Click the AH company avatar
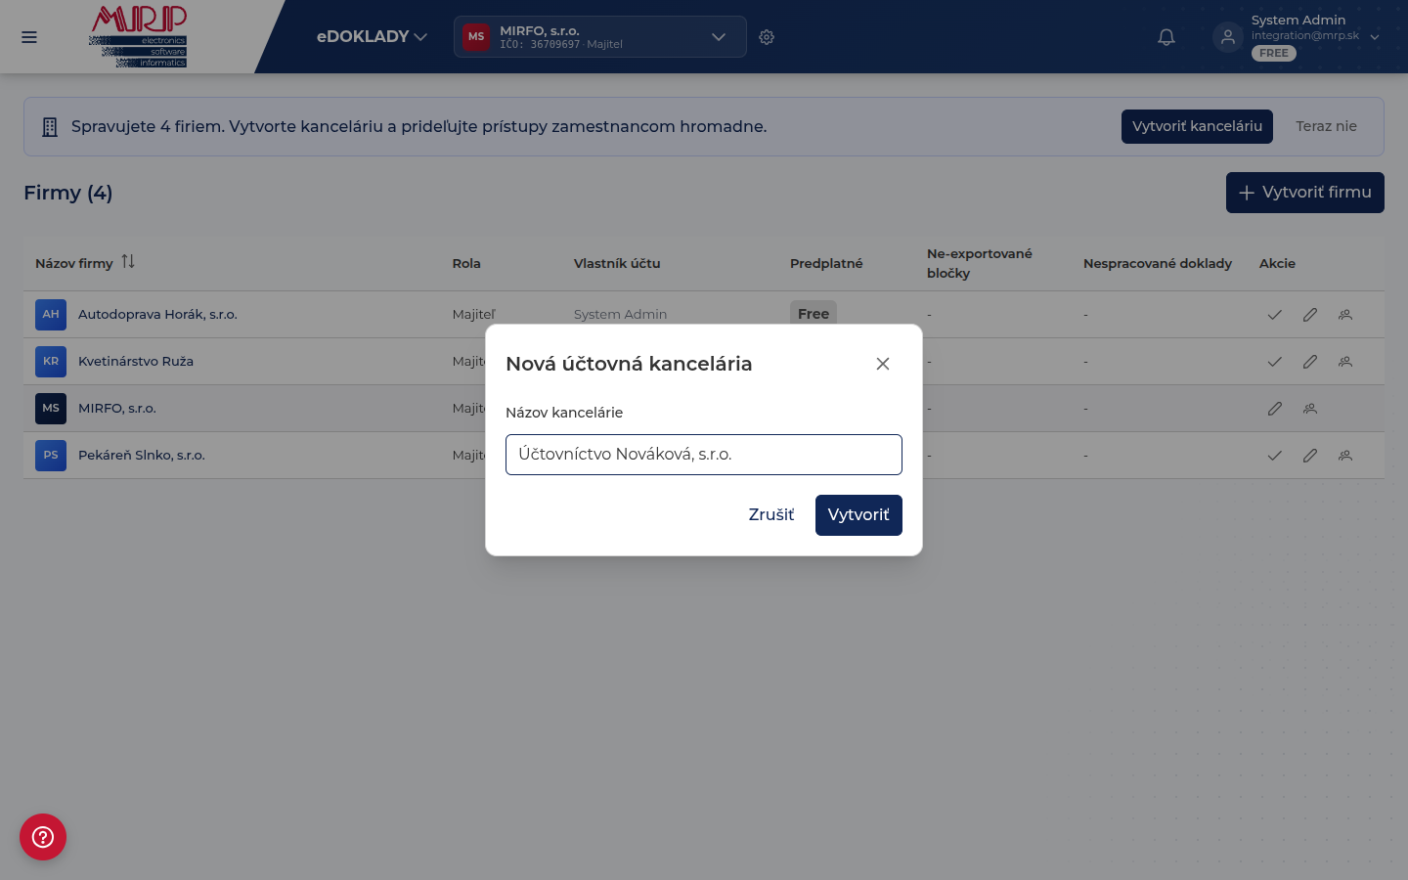 [51, 315]
